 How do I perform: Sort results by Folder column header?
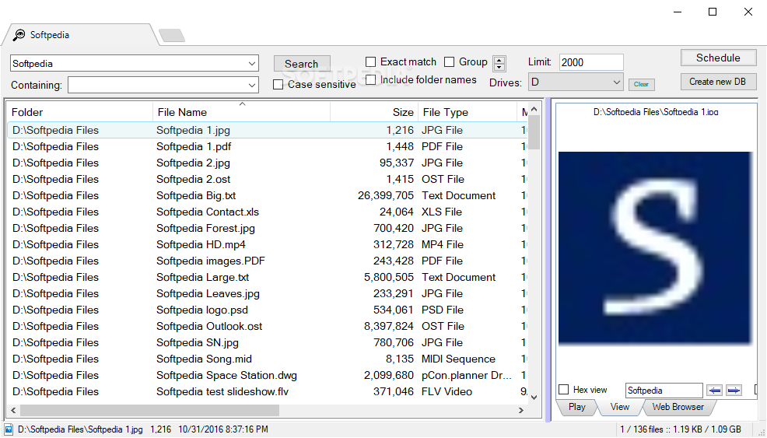[81, 112]
